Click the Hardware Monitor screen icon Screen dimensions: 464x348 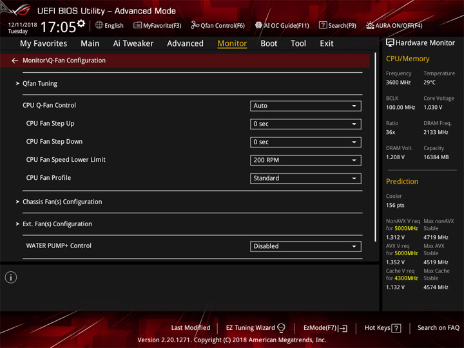[x=390, y=43]
